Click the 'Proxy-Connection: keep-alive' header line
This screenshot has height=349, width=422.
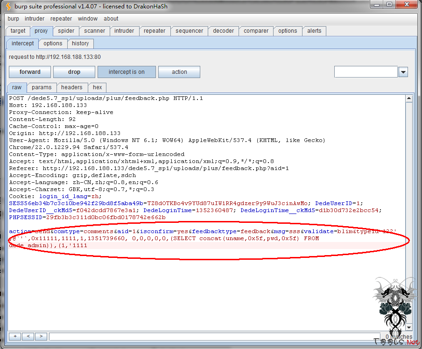(61, 112)
